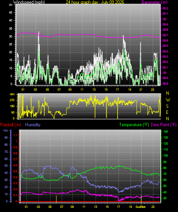Click the Barometer (.in) legend label
178x212 pixels.
pyautogui.click(x=155, y=2)
